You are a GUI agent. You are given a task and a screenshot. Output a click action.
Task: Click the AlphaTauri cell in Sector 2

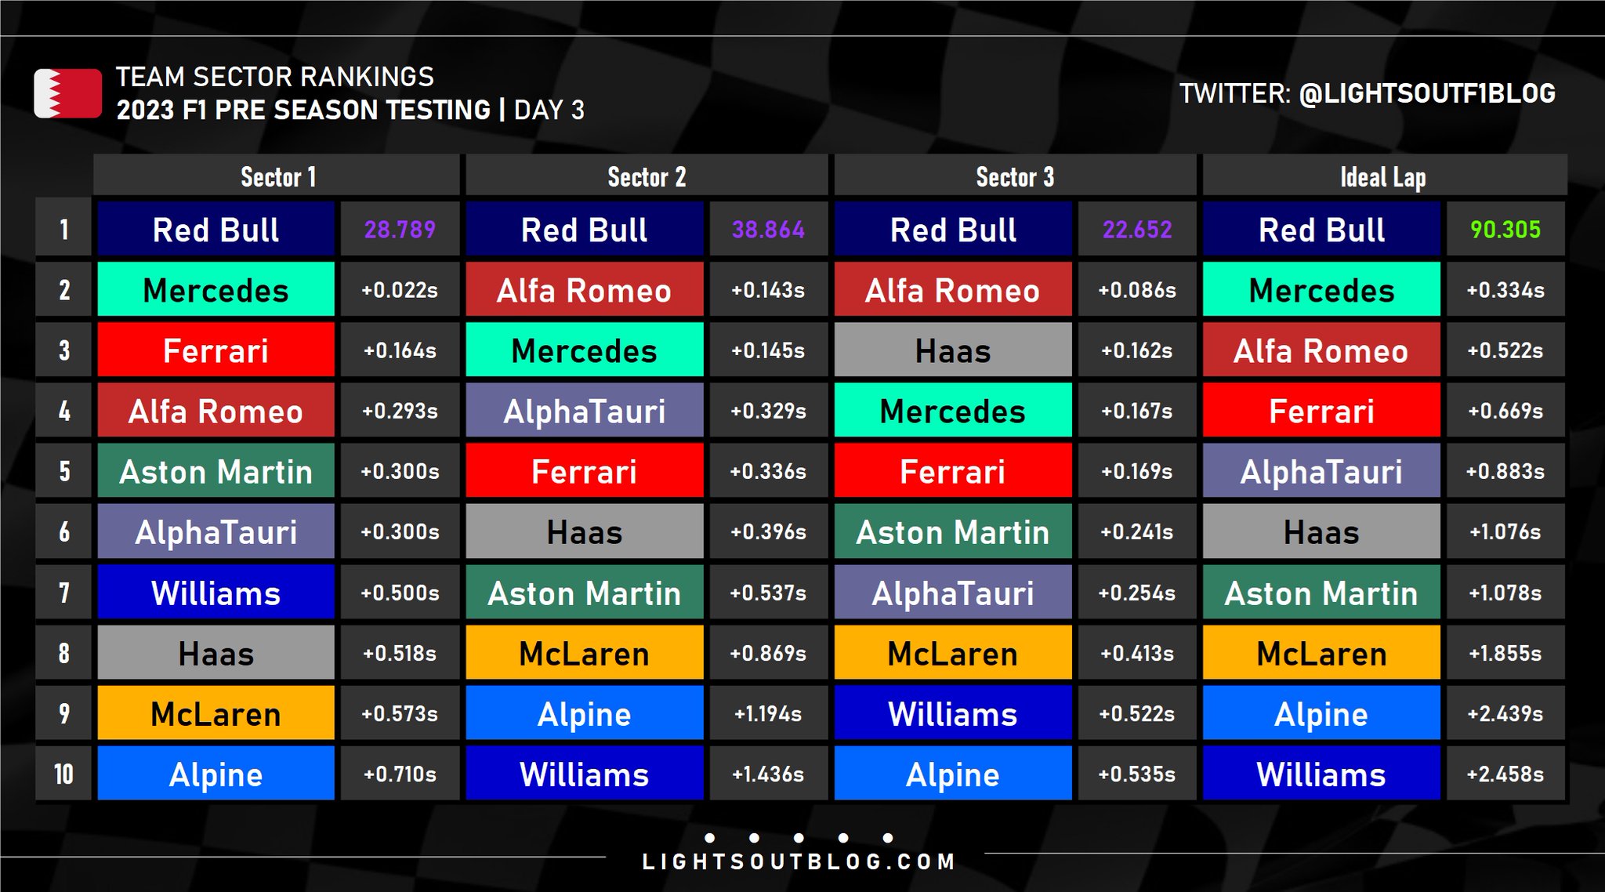585,411
